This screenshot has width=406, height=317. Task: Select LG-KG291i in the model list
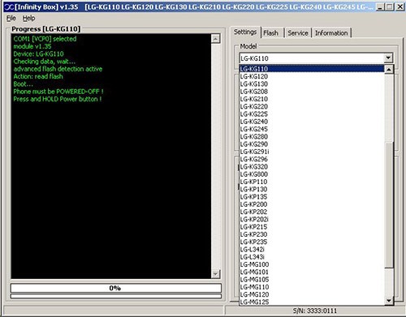tap(312, 152)
